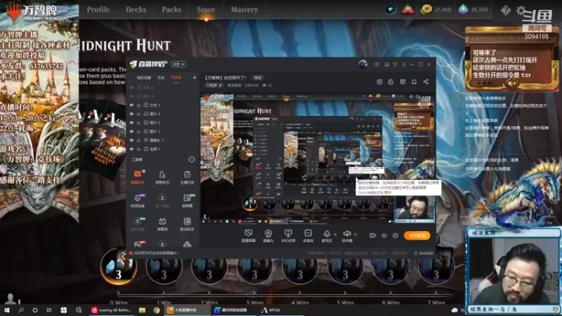
Task: Hide the 文本 1 layer
Action: coord(131,105)
